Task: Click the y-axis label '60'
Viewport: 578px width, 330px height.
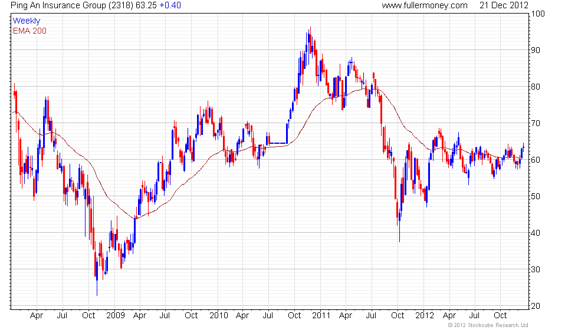Action: 536,160
